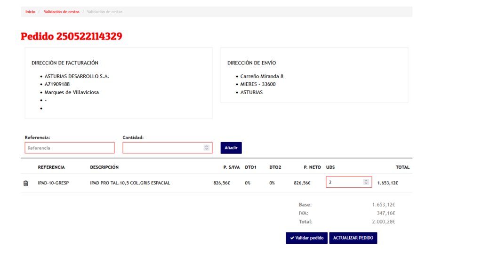Click the ACTUALIZAR PEDIDO button
The width and height of the screenshot is (482, 256).
click(x=353, y=238)
